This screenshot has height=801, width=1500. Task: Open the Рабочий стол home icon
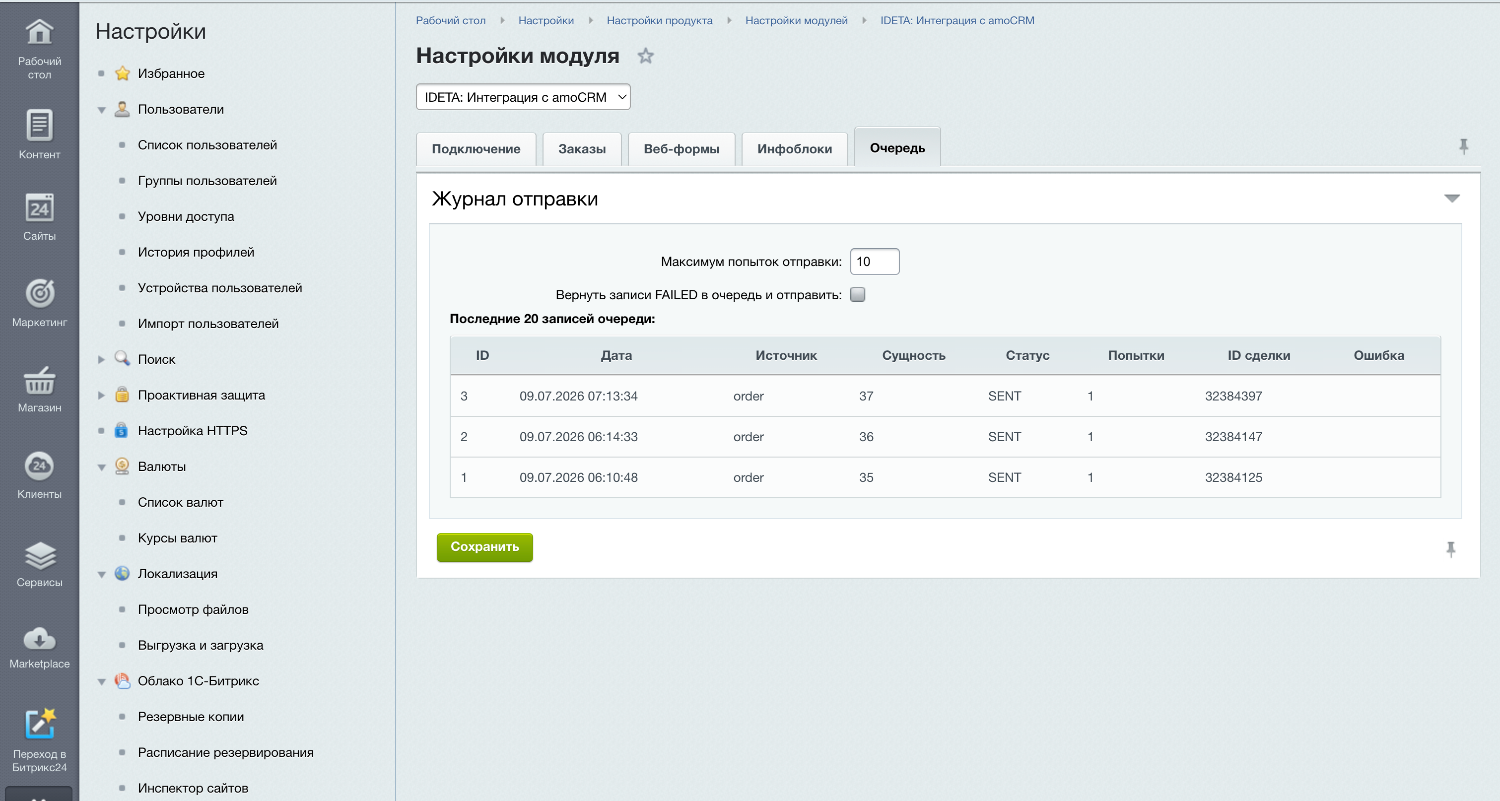(x=39, y=32)
